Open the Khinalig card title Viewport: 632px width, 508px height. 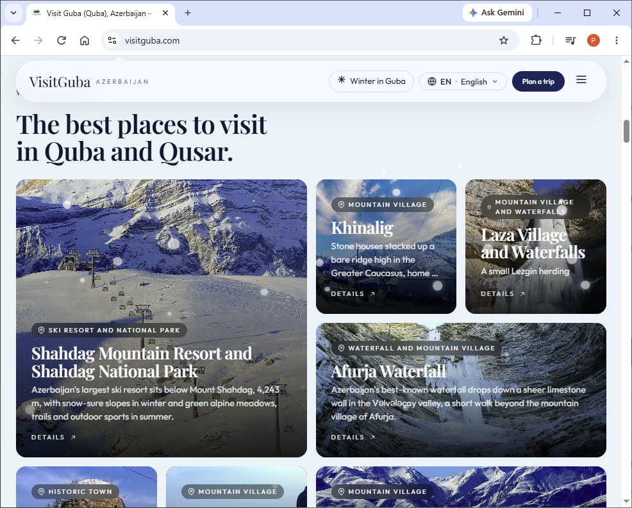coord(362,228)
